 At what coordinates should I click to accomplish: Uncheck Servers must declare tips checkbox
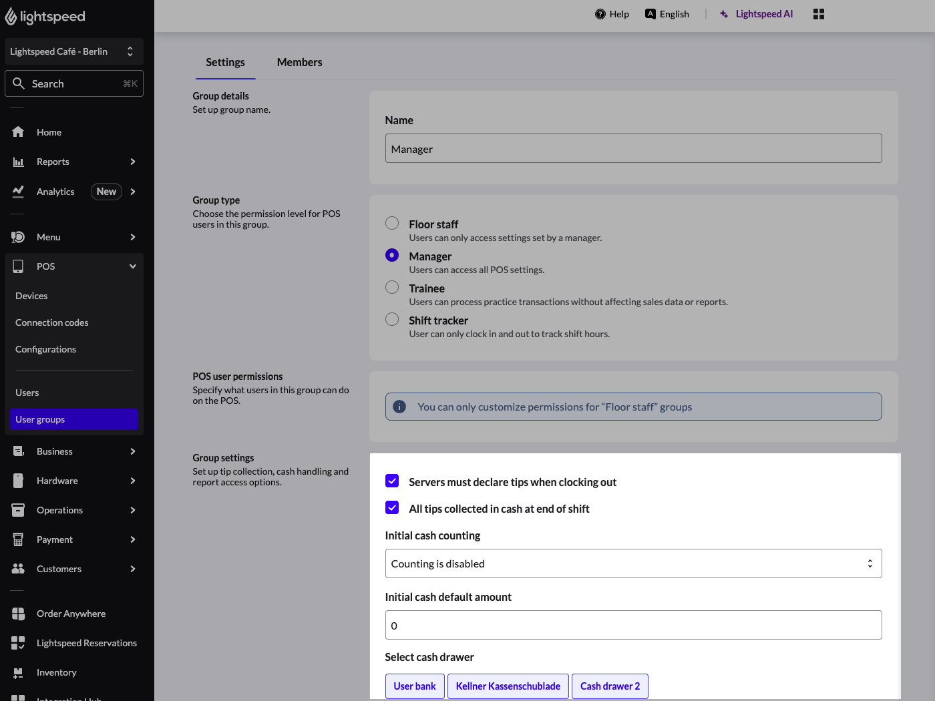tap(392, 481)
